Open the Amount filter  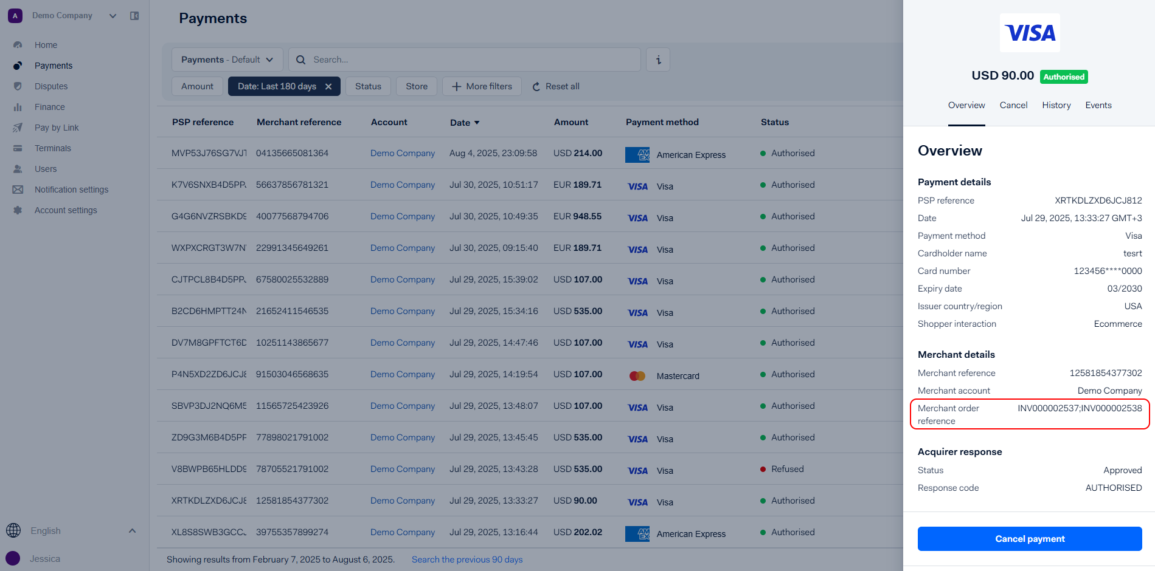point(197,86)
